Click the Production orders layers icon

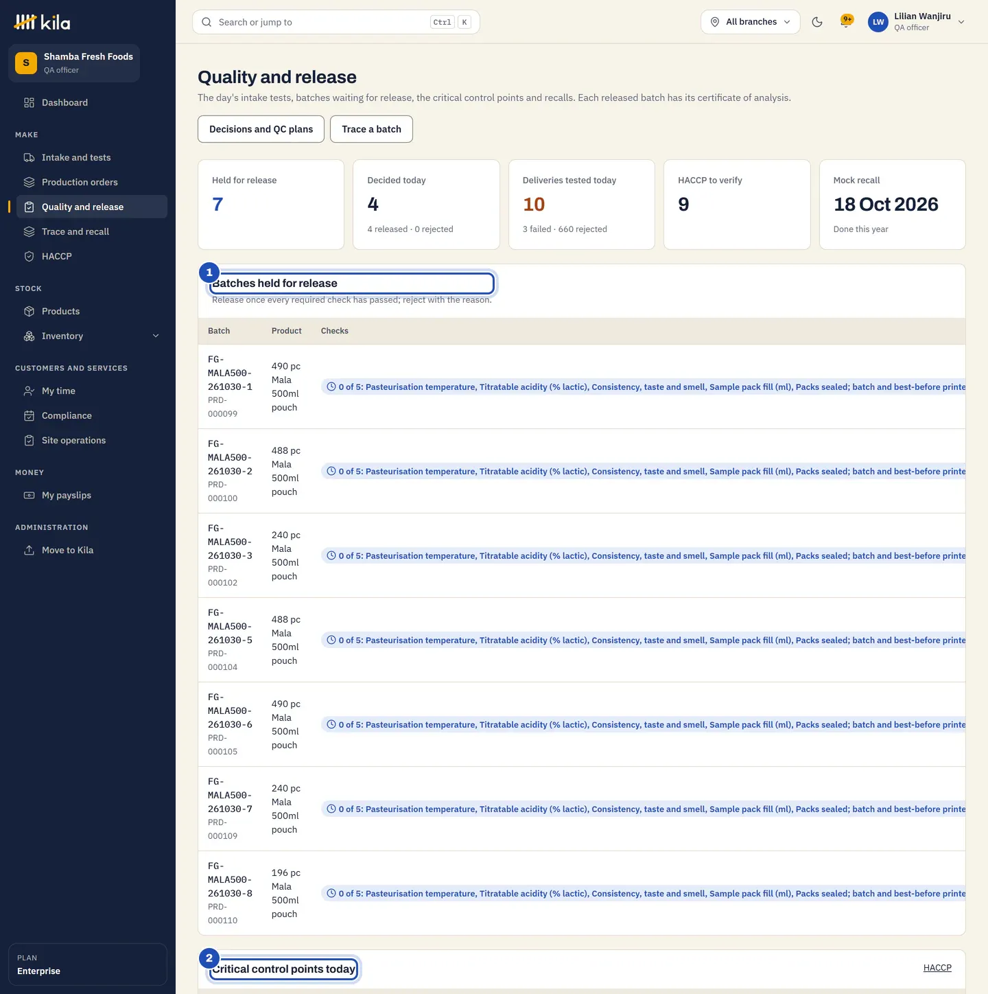pyautogui.click(x=29, y=182)
